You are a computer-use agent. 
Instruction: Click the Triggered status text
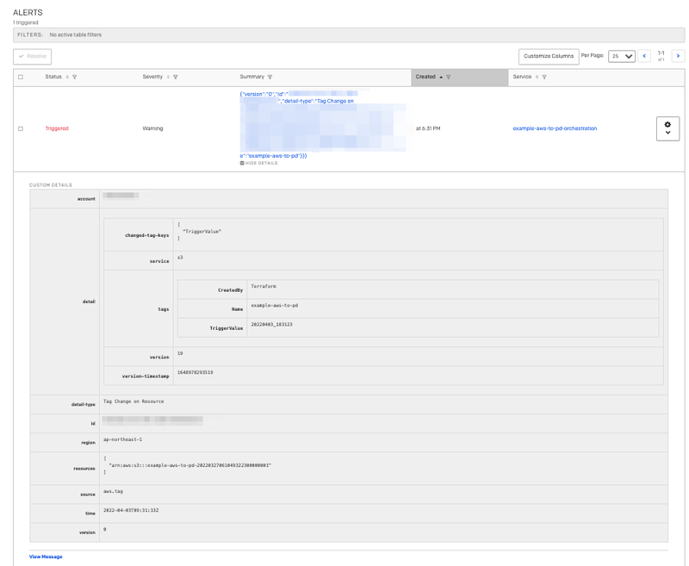pyautogui.click(x=57, y=128)
